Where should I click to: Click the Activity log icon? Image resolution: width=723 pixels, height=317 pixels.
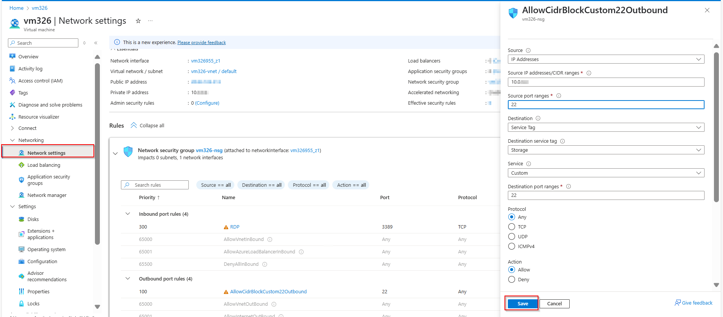click(x=12, y=69)
